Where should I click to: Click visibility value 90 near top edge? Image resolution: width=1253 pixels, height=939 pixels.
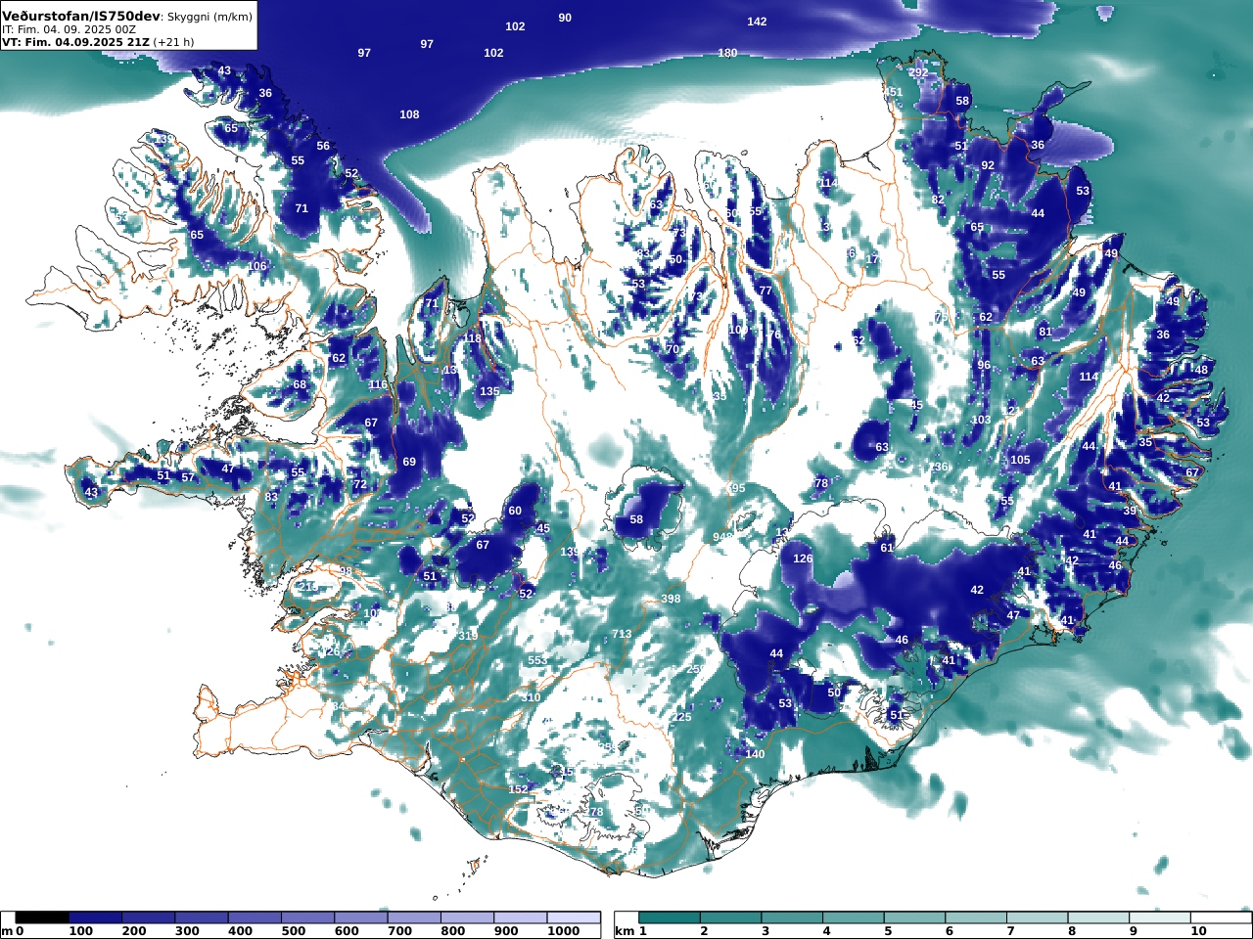point(565,18)
